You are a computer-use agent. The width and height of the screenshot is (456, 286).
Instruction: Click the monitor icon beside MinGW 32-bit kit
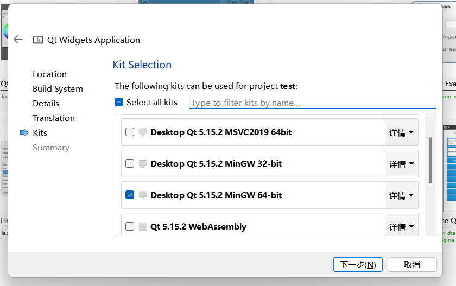click(143, 163)
